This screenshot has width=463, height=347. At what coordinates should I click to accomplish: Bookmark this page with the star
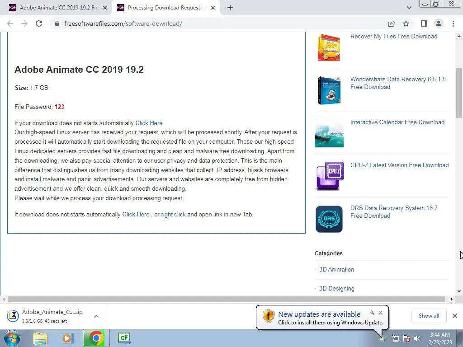tap(406, 23)
